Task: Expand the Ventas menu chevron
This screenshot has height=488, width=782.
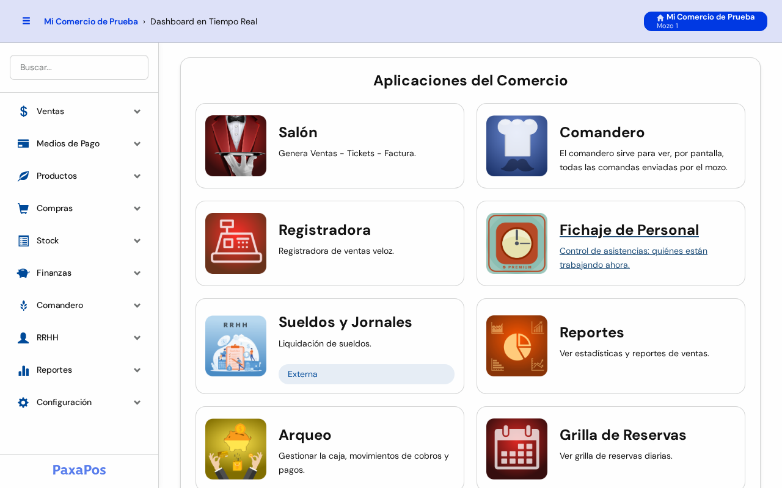Action: pos(137,112)
